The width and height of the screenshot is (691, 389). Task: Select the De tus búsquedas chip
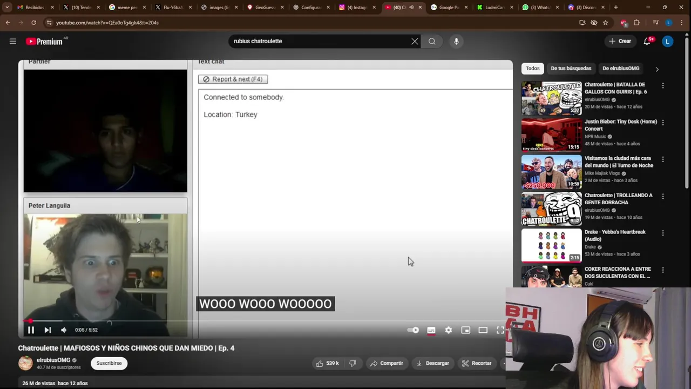[571, 69]
